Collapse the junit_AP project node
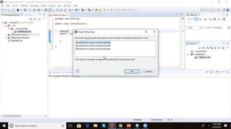231x129 pixels. (x=3, y=23)
